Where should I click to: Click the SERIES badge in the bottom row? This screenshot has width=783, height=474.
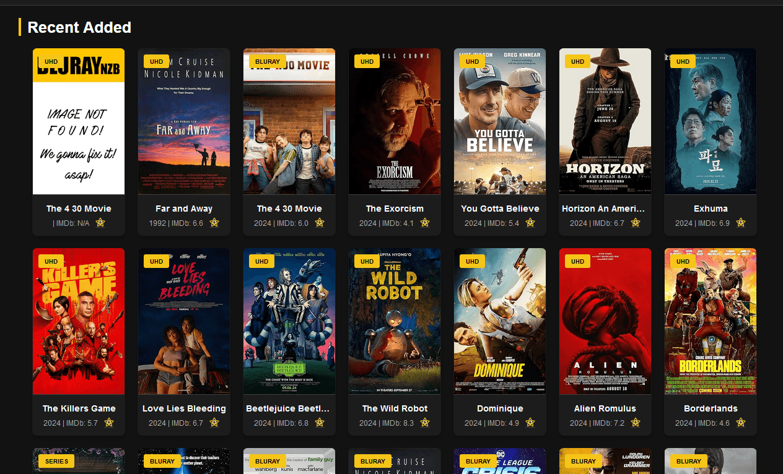57,461
